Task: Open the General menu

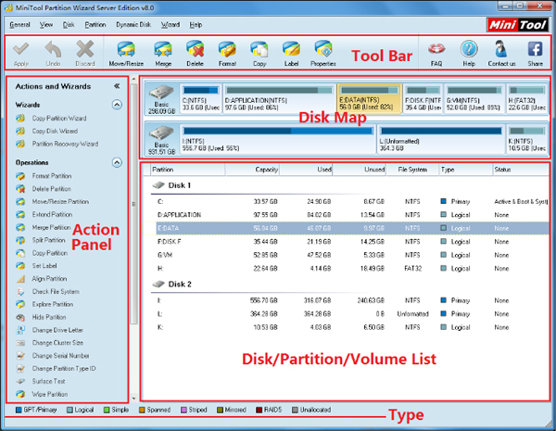Action: 19,25
